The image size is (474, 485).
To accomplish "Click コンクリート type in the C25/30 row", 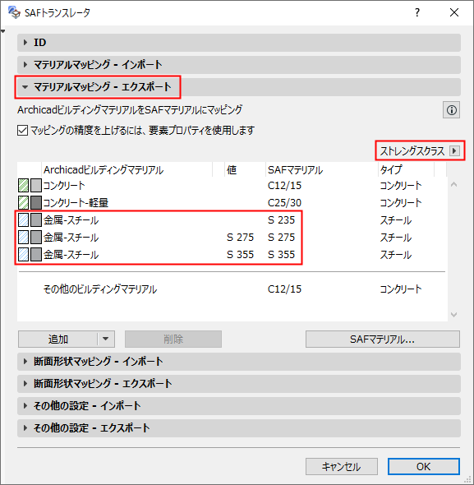I will (x=401, y=203).
